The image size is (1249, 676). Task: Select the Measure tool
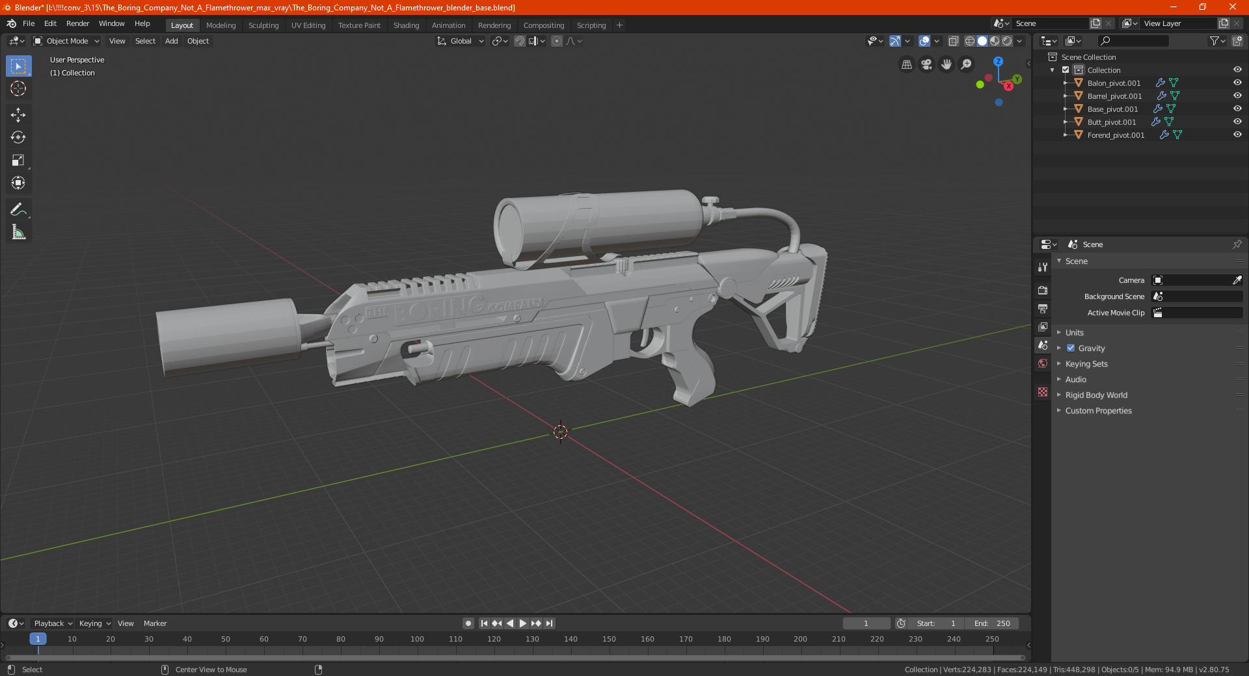click(x=18, y=232)
